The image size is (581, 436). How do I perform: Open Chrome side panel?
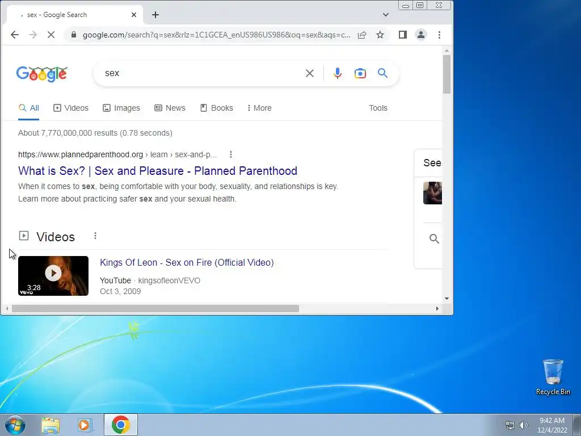click(403, 35)
